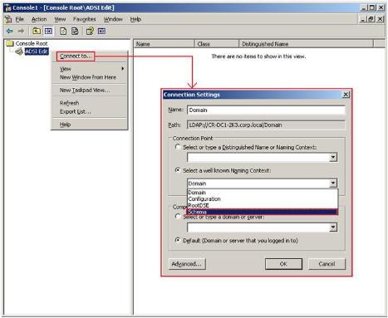The height and width of the screenshot is (318, 388).
Task: Click OK in Connection Settings
Action: coord(283,264)
